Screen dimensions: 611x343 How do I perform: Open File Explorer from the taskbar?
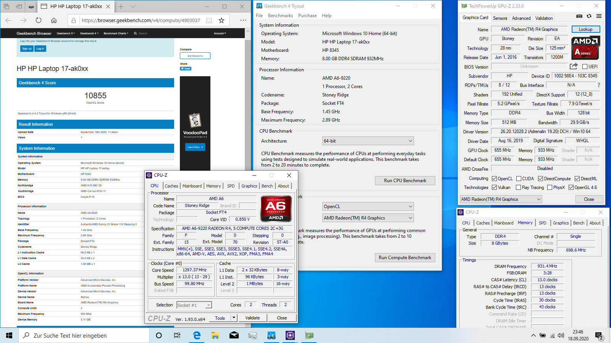[215, 335]
